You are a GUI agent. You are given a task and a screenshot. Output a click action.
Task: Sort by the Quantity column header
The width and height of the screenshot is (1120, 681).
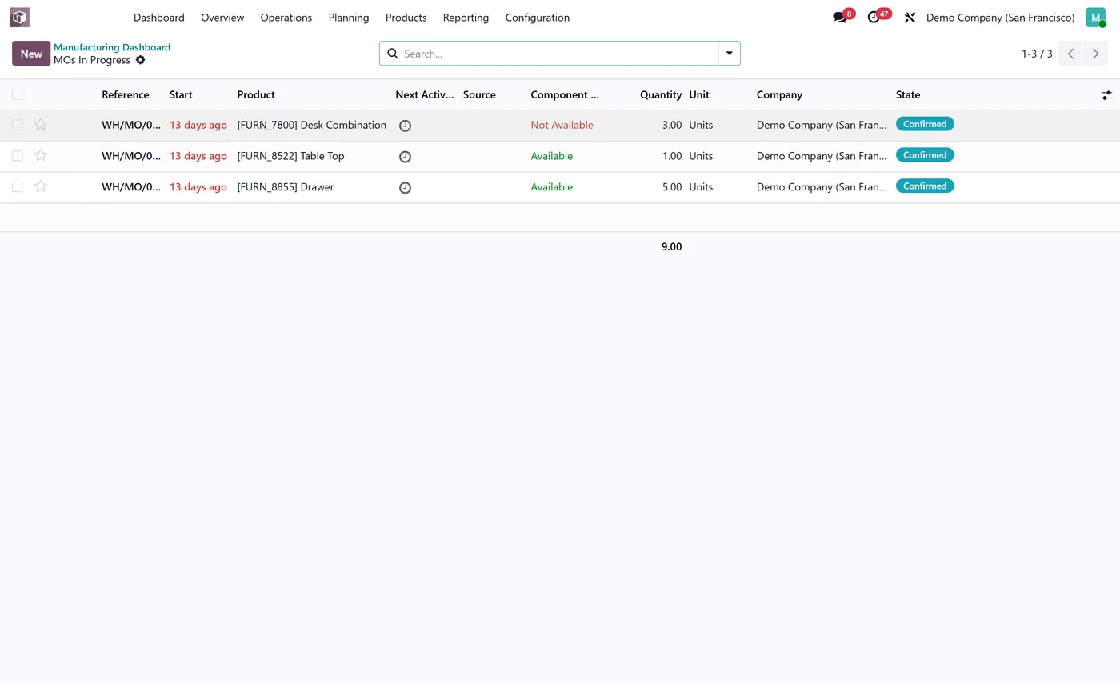tap(661, 94)
